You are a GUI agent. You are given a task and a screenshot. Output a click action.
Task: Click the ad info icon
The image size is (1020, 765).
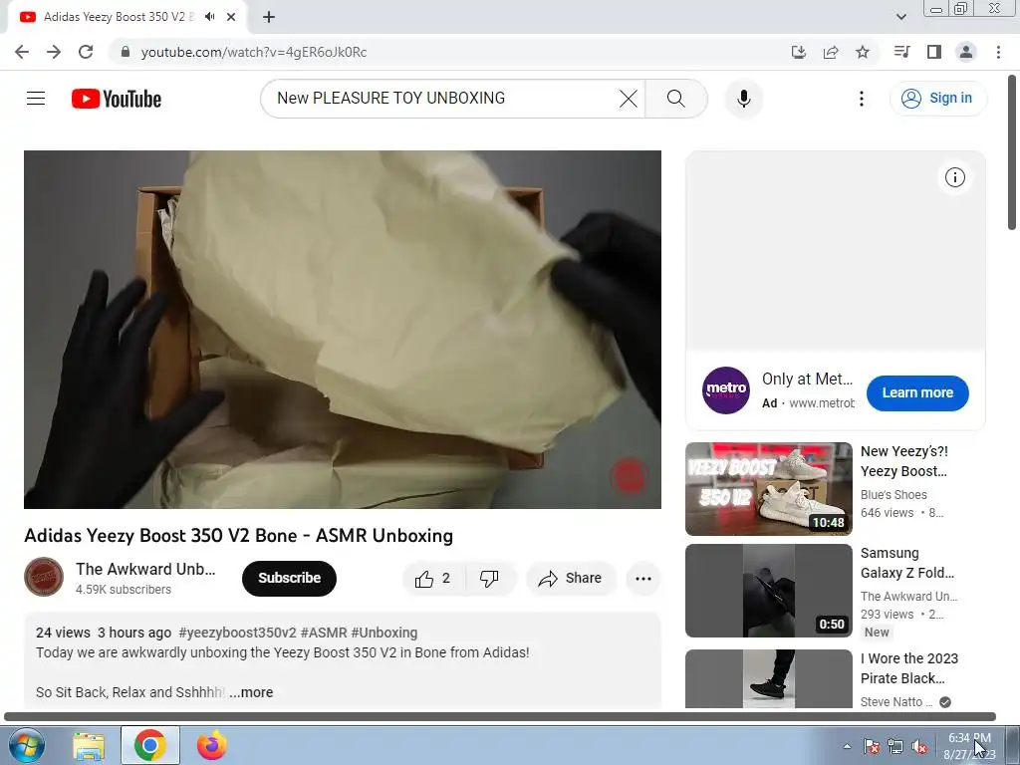coord(954,177)
